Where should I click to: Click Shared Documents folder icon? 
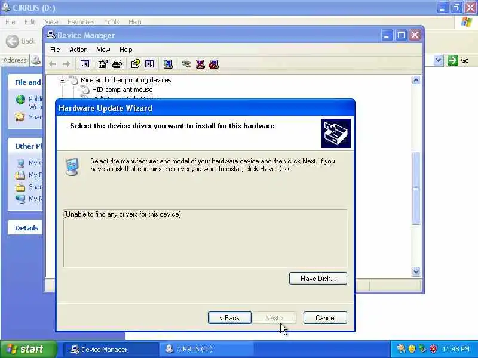[20, 187]
